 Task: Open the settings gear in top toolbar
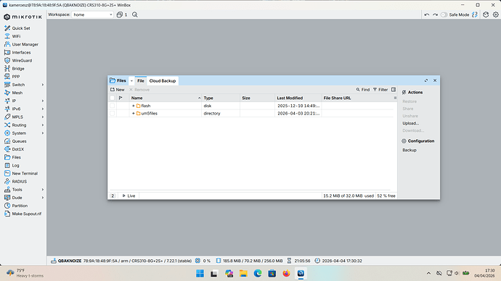coord(496,14)
